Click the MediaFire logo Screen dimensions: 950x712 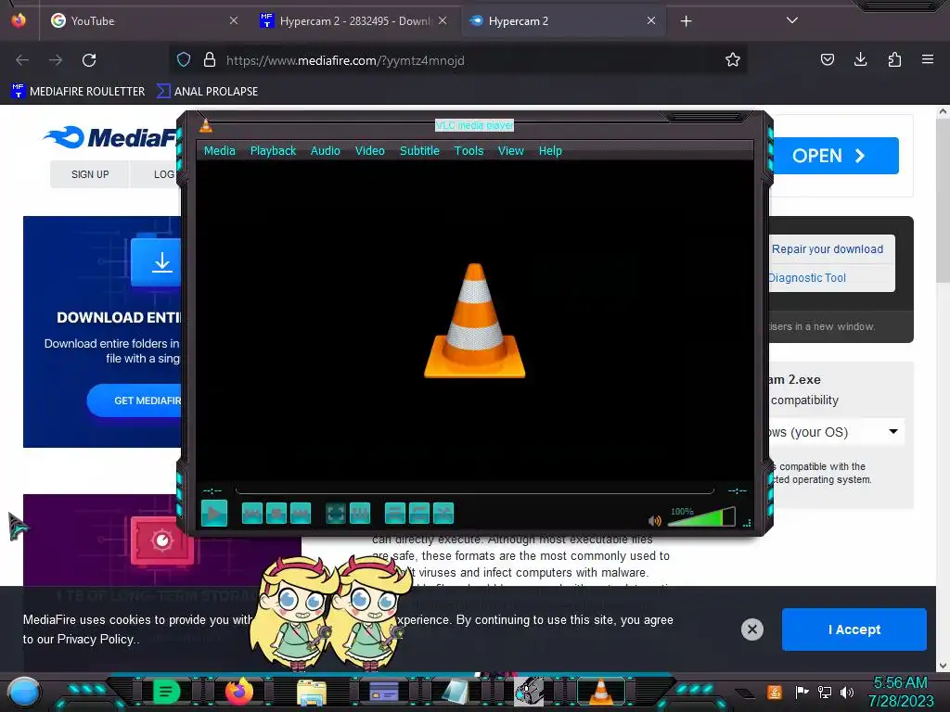pos(112,137)
